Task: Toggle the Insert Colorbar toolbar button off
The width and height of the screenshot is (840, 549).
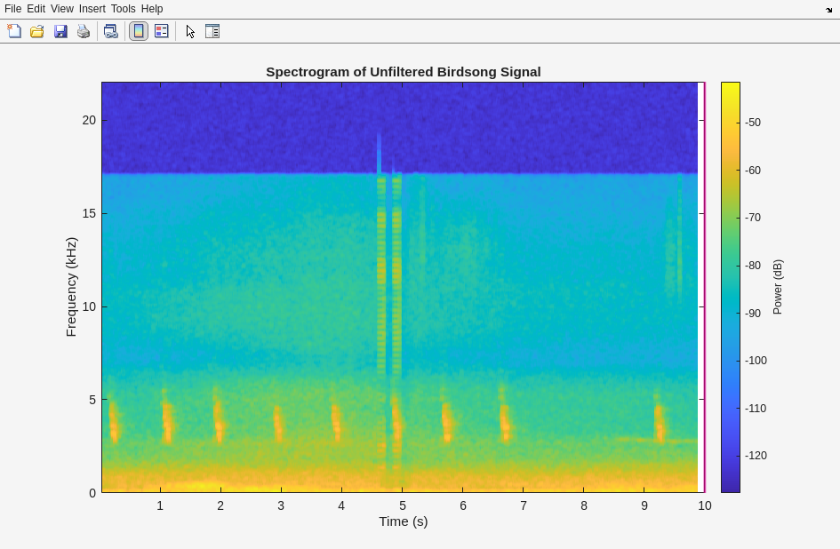Action: (139, 31)
